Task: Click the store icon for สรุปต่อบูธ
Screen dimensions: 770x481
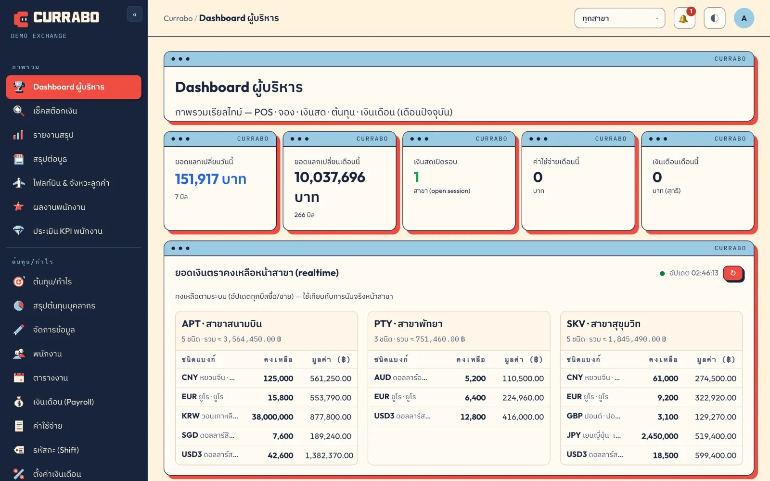Action: click(19, 159)
